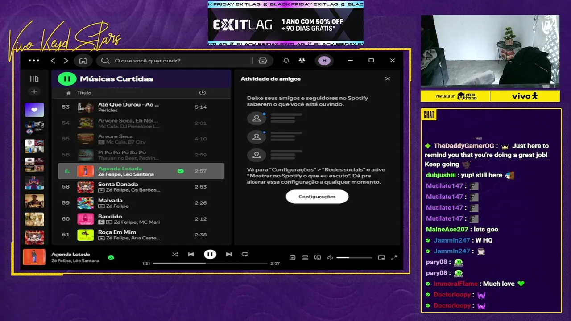Open the playback queue icon
Viewport: 571px width, 321px height.
[305, 258]
